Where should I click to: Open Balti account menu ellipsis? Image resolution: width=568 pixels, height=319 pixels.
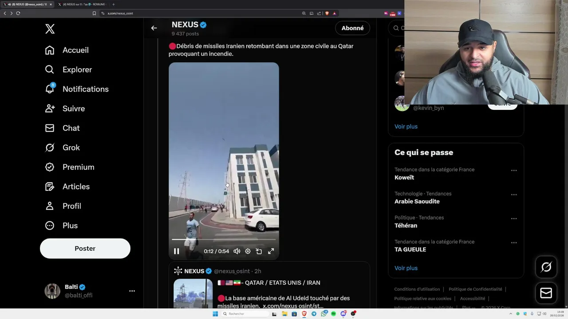pyautogui.click(x=132, y=291)
